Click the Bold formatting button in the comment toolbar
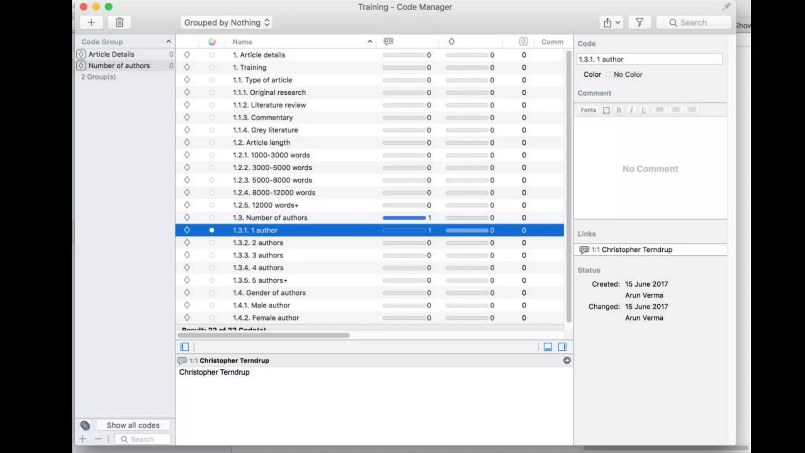 (619, 110)
